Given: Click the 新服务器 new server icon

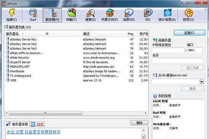Looking at the screenshot, I should coord(155,40).
